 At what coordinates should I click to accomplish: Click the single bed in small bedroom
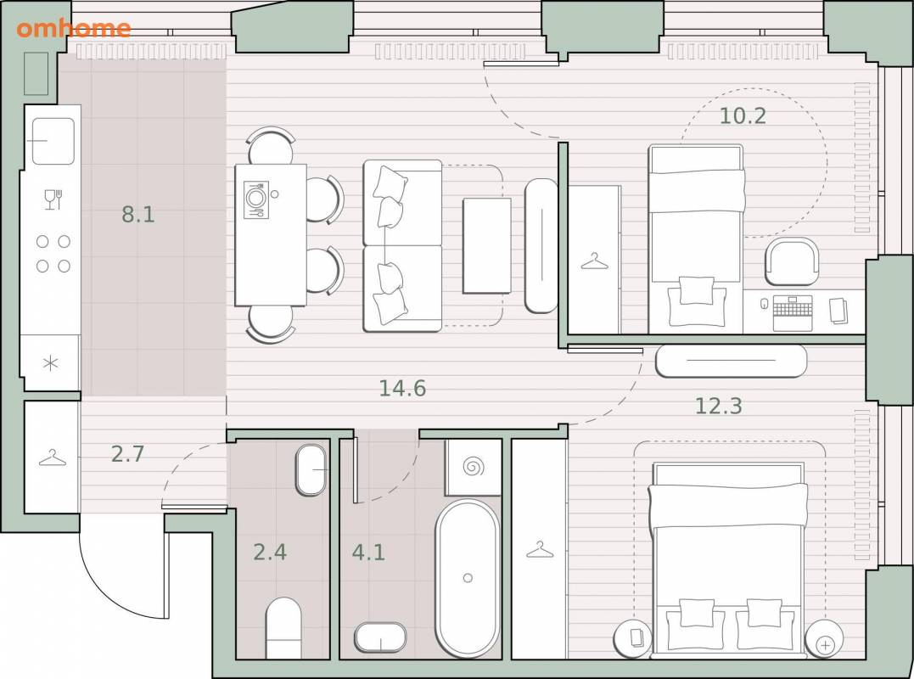(697, 239)
